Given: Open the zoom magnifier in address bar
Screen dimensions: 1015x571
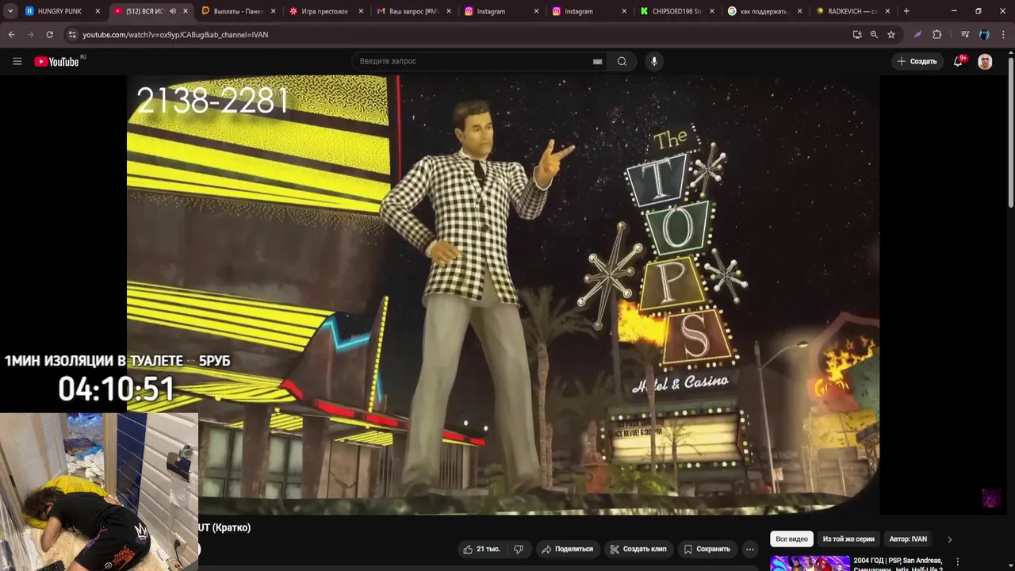Looking at the screenshot, I should click(x=874, y=35).
